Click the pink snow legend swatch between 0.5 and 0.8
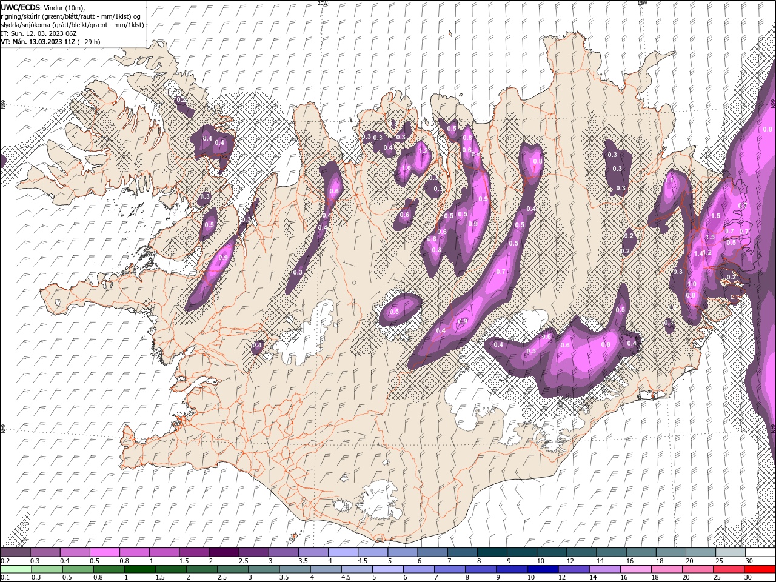This screenshot has height=582, width=776. (x=105, y=552)
